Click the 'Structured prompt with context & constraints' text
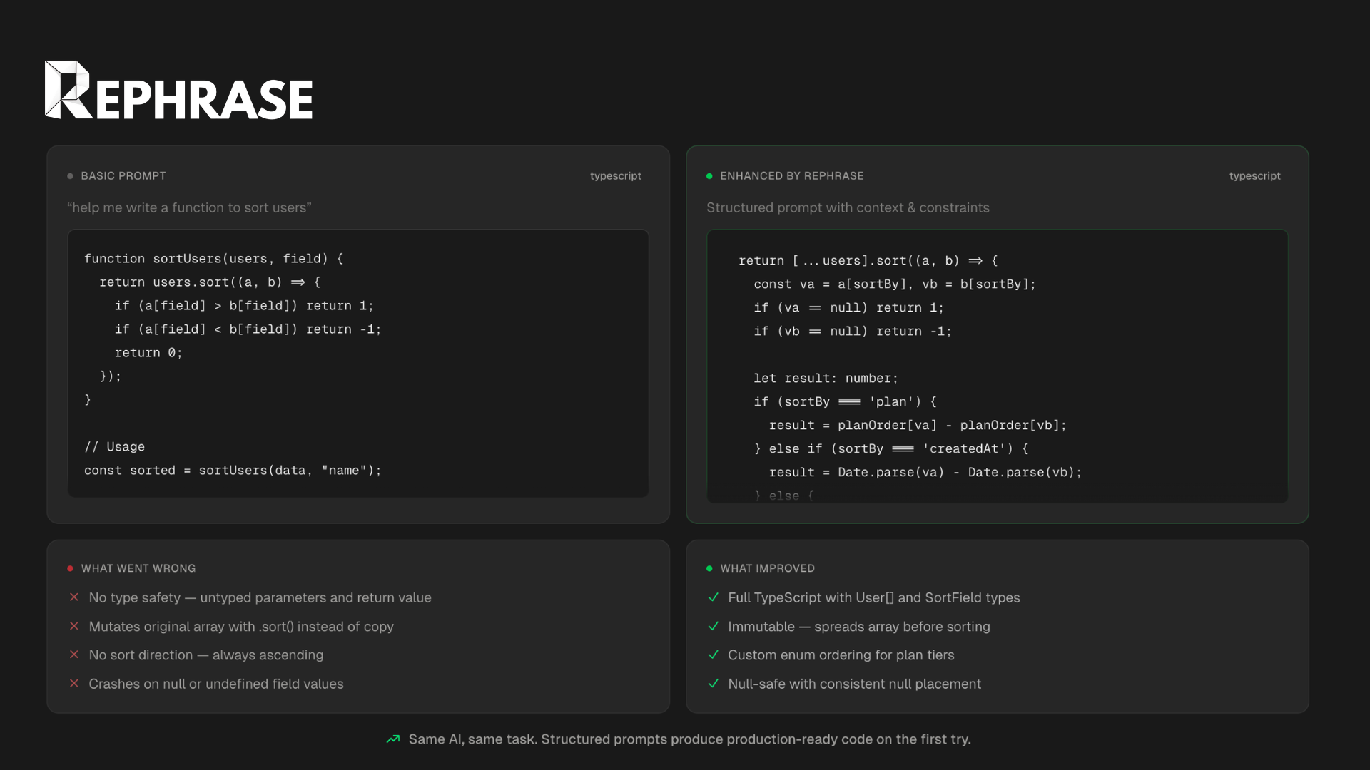The width and height of the screenshot is (1370, 770). pyautogui.click(x=848, y=207)
